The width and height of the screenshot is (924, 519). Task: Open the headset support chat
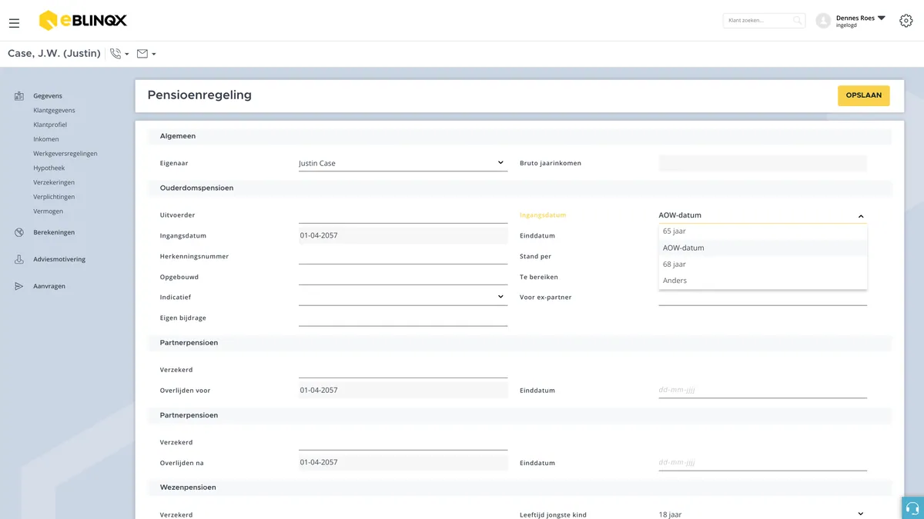point(912,508)
